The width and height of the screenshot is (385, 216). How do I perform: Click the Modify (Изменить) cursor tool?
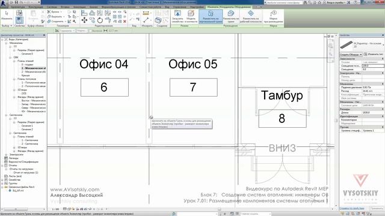[7, 16]
